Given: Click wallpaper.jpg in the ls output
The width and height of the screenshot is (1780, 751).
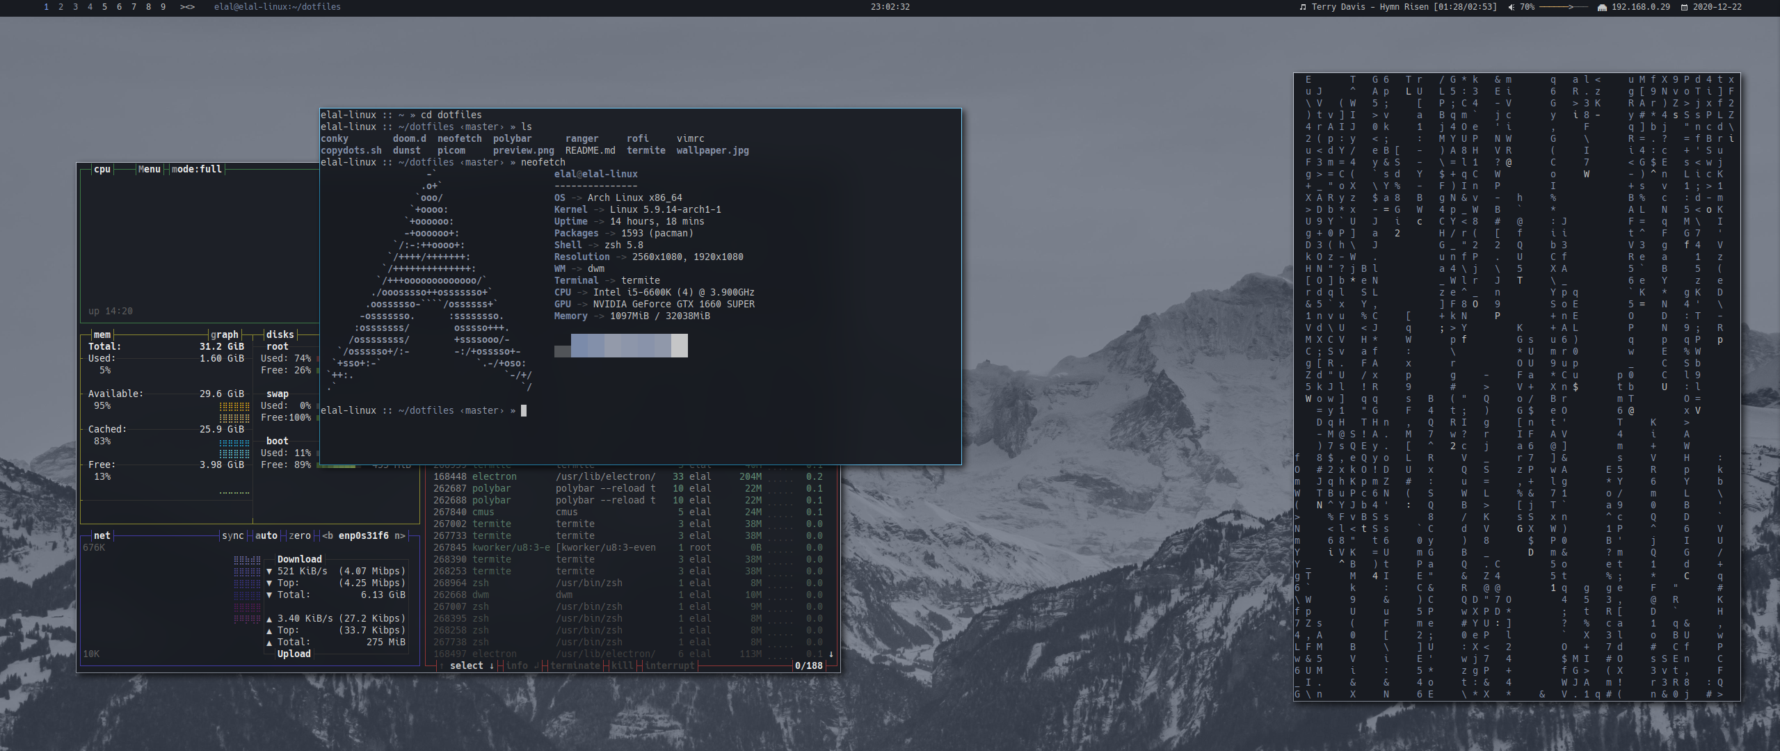Looking at the screenshot, I should click(x=713, y=150).
